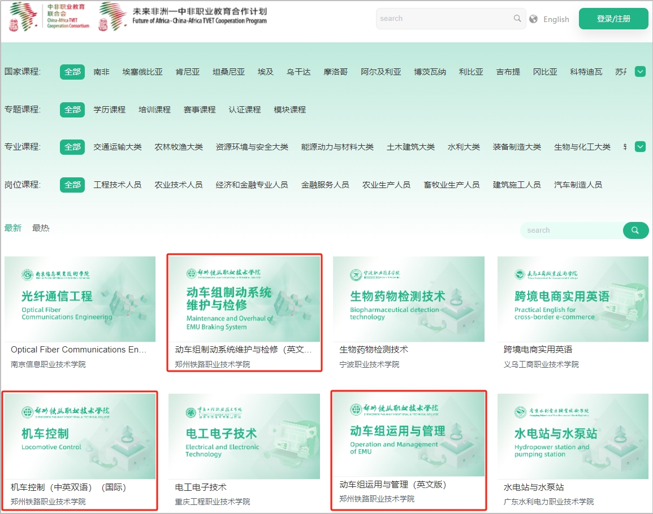Viewport: 653px width, 514px height.
Task: Click the 登录/注册 button
Action: (x=613, y=19)
